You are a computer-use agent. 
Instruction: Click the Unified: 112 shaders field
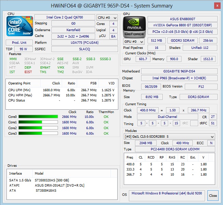click(200, 48)
